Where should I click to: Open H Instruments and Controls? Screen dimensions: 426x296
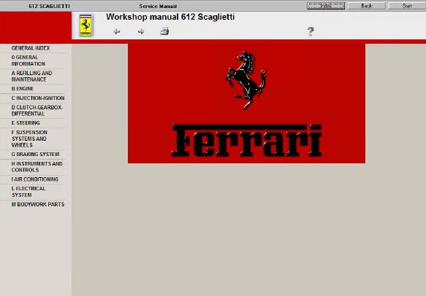point(37,167)
